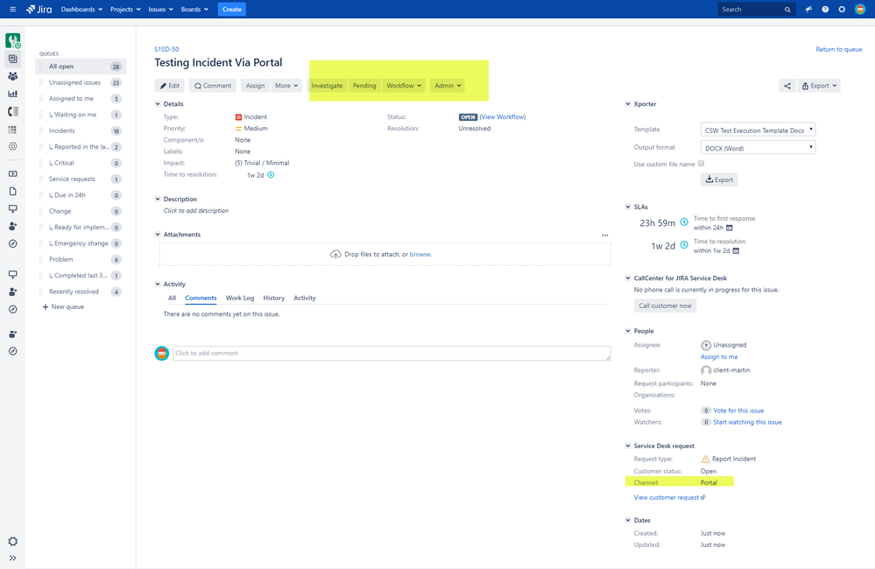
Task: Collapse the People section
Action: [628, 331]
